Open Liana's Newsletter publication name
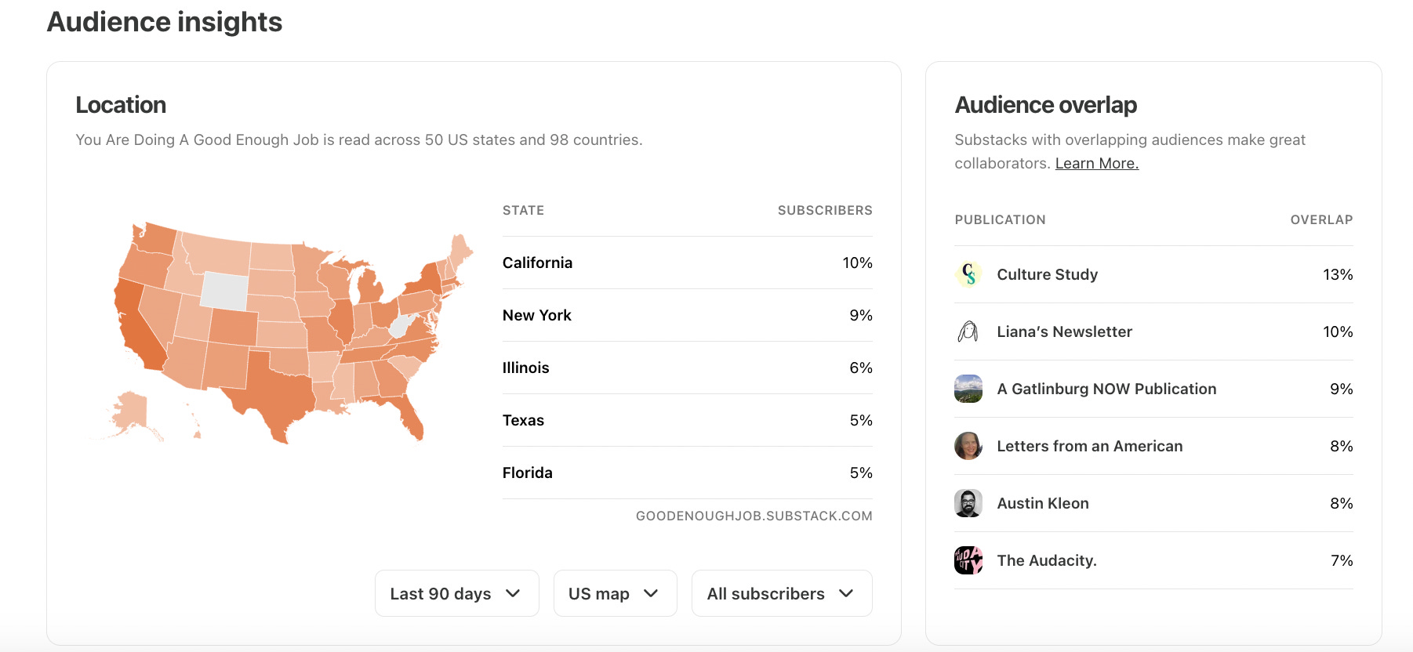The width and height of the screenshot is (1413, 652). tap(1064, 331)
